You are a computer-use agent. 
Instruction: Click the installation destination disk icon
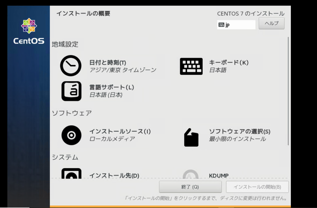pyautogui.click(x=71, y=173)
